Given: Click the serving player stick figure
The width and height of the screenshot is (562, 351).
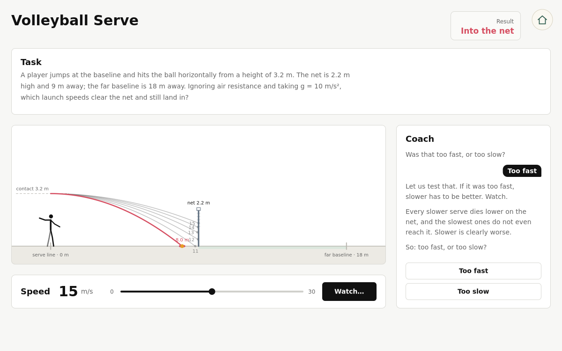Looking at the screenshot, I should (x=50, y=231).
